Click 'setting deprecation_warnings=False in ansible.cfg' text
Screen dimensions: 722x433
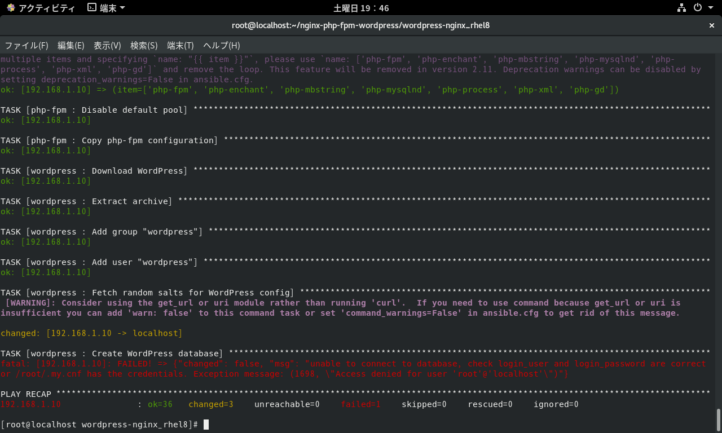(x=125, y=79)
